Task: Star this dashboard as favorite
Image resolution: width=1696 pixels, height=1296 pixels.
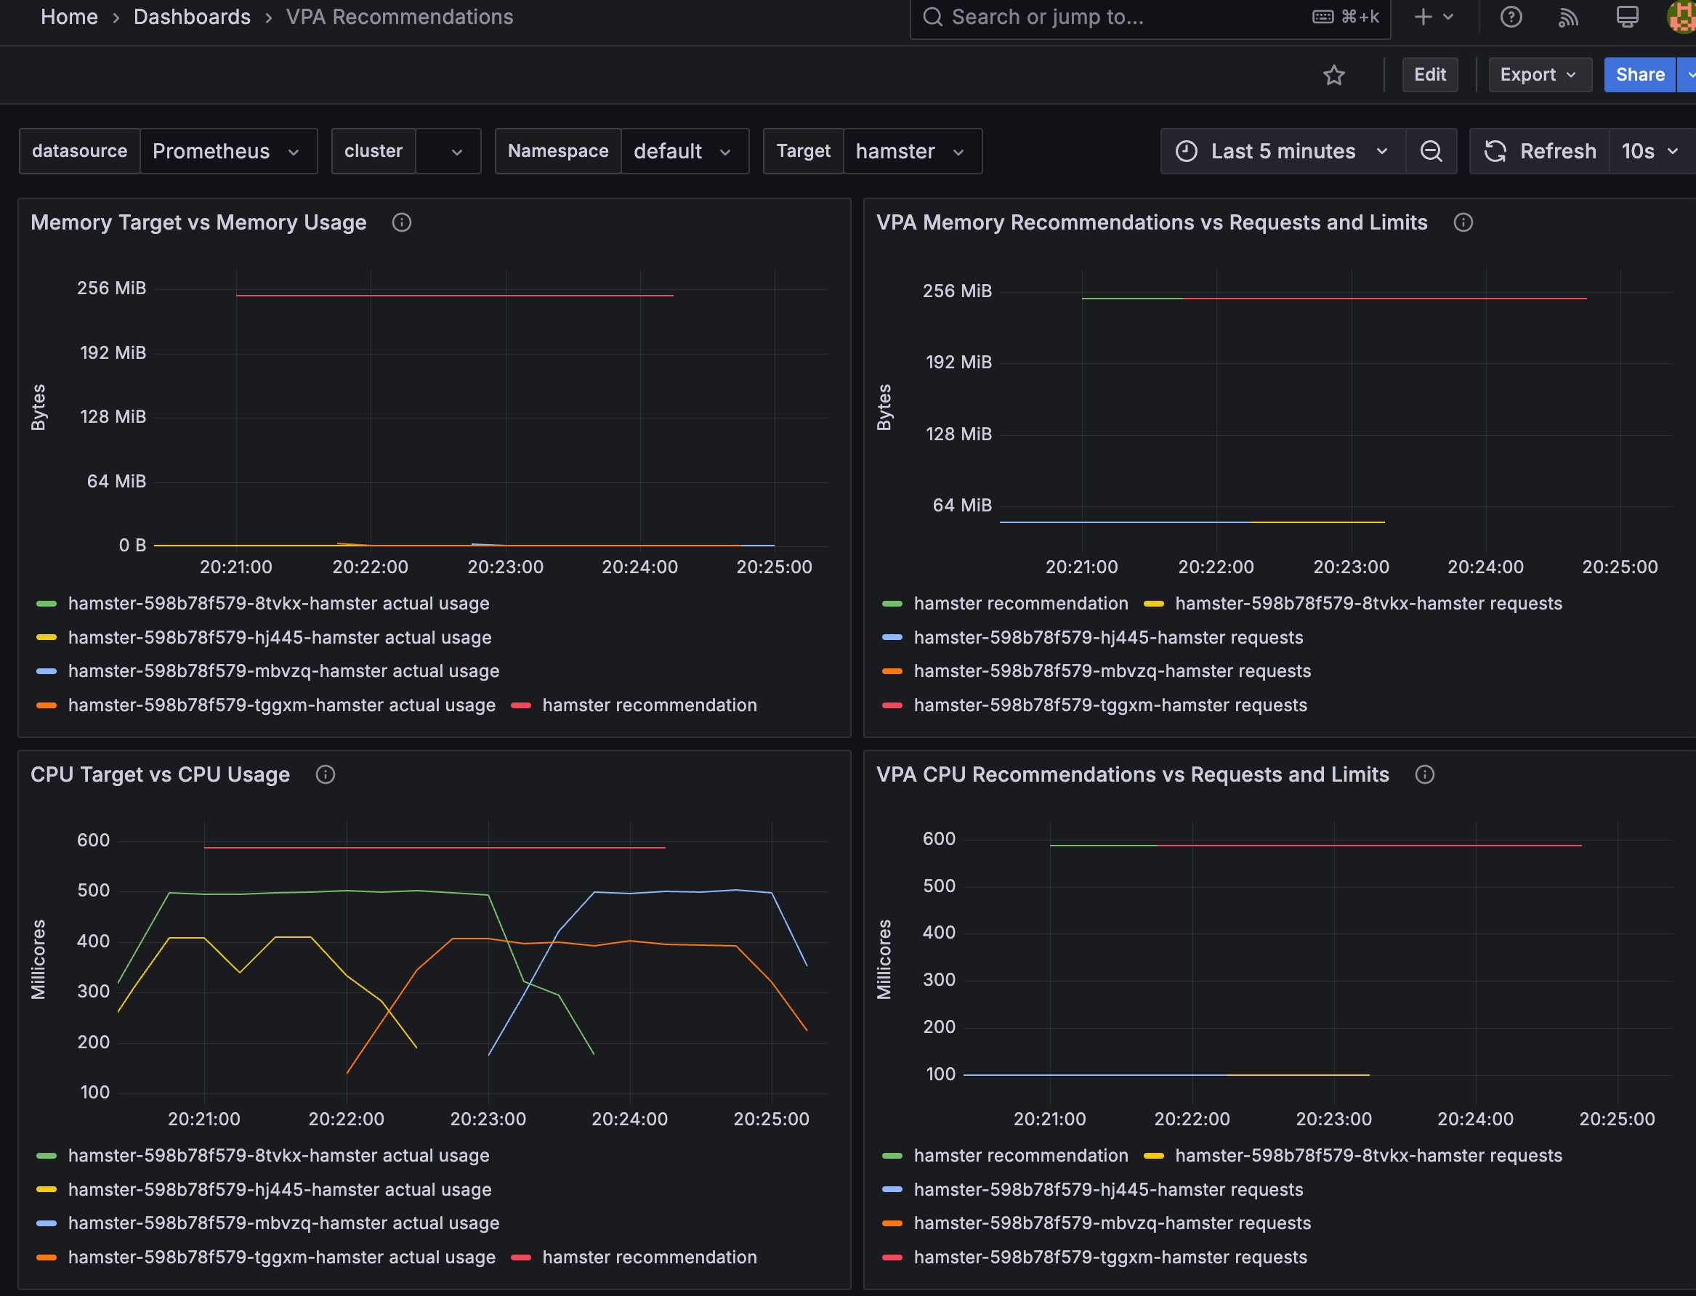Action: tap(1333, 75)
